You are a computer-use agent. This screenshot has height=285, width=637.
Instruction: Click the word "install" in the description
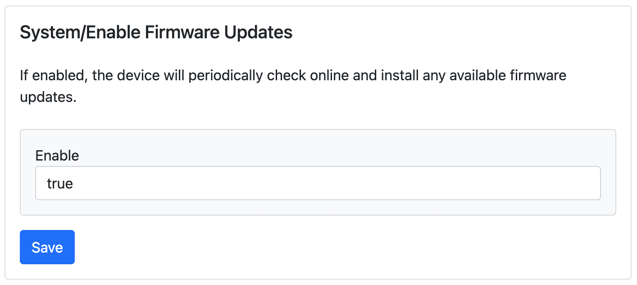pyautogui.click(x=399, y=75)
